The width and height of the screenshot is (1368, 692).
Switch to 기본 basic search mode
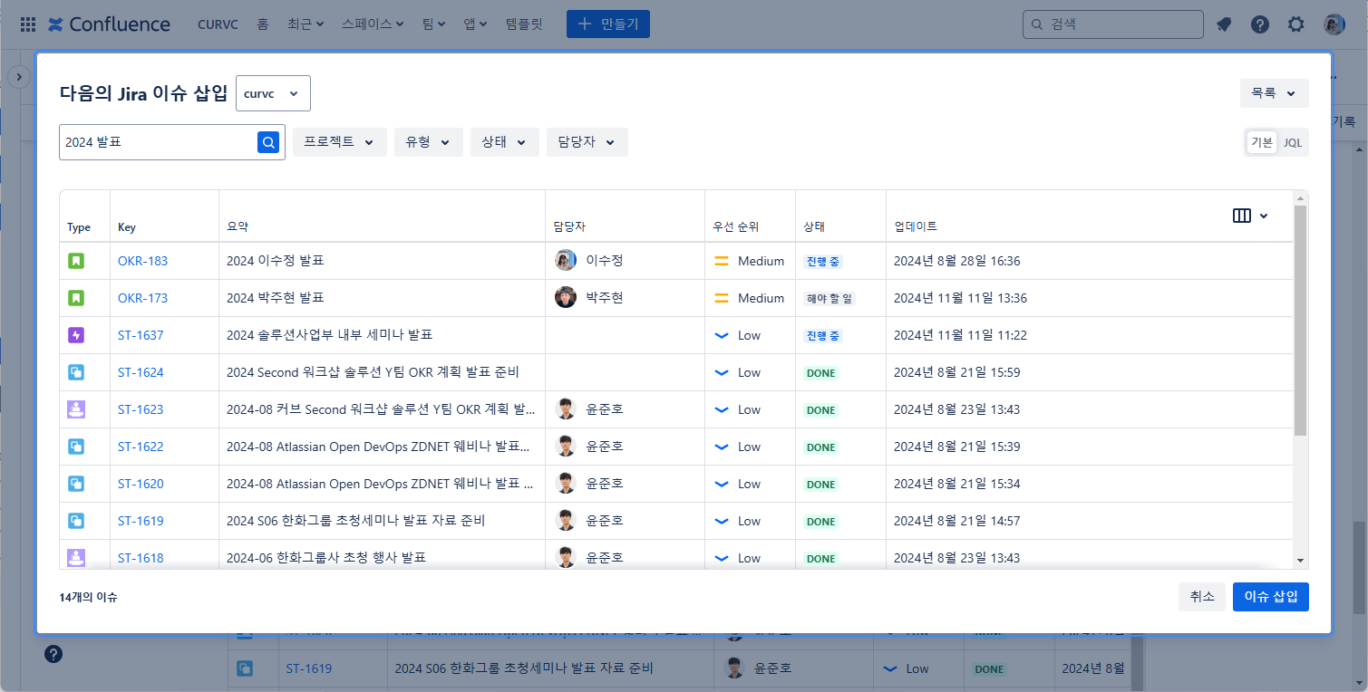[1262, 142]
